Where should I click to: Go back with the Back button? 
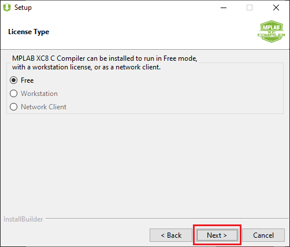click(x=171, y=235)
